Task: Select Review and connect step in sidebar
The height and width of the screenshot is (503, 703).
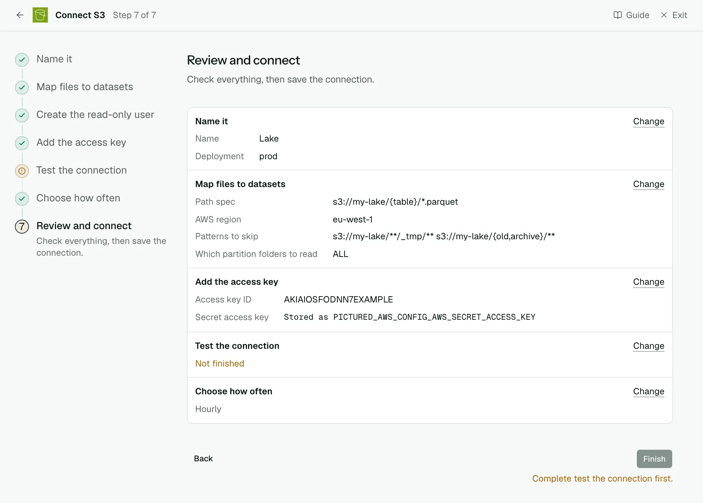Action: tap(84, 226)
